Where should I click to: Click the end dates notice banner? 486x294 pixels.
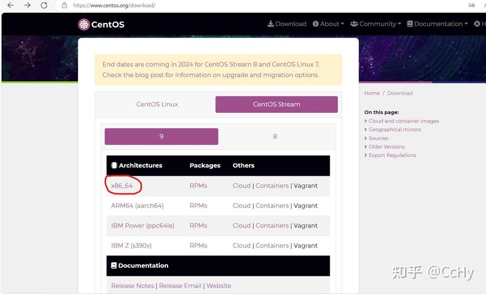(x=218, y=70)
